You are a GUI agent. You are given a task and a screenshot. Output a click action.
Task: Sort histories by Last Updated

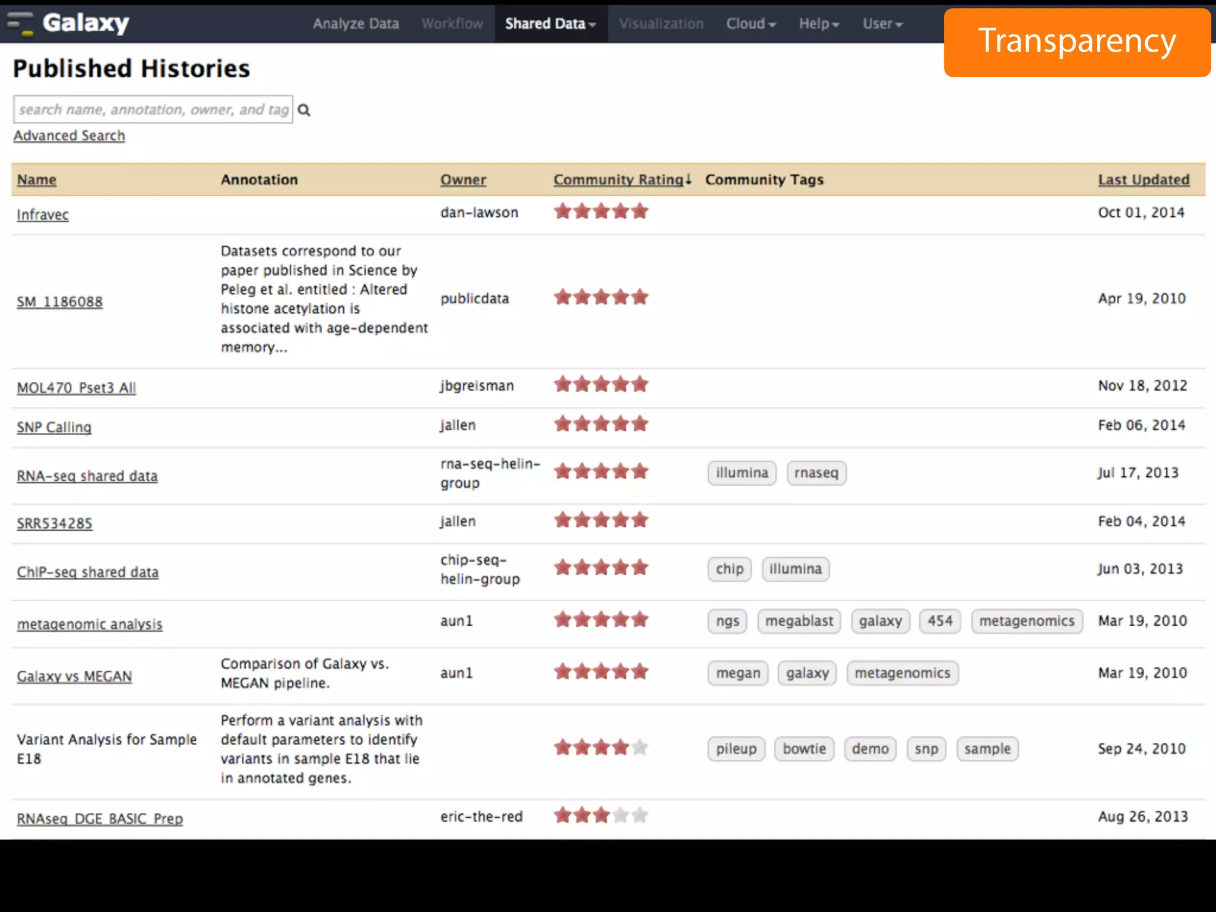(1143, 180)
